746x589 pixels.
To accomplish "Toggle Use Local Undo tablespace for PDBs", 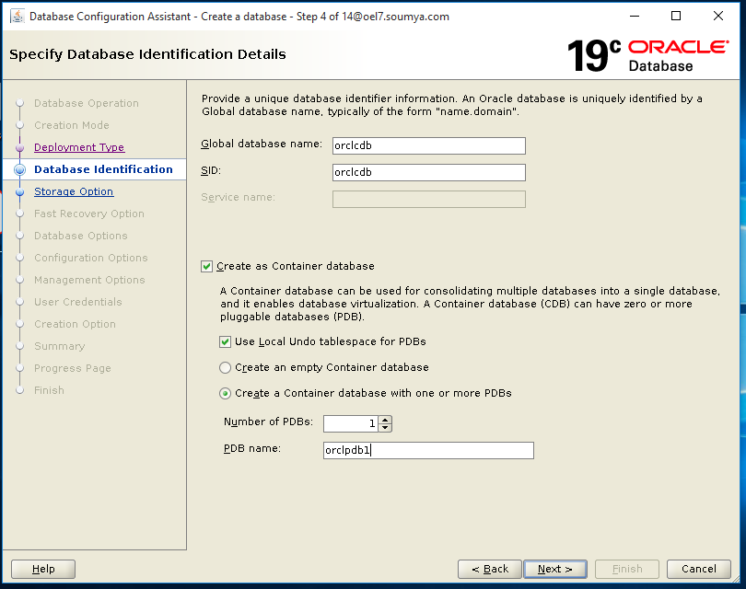I will [x=225, y=341].
